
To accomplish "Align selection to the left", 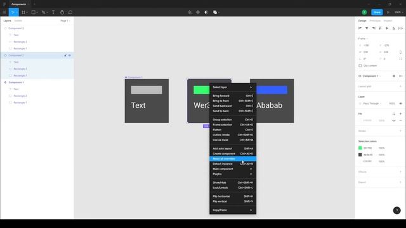I will 360,28.
